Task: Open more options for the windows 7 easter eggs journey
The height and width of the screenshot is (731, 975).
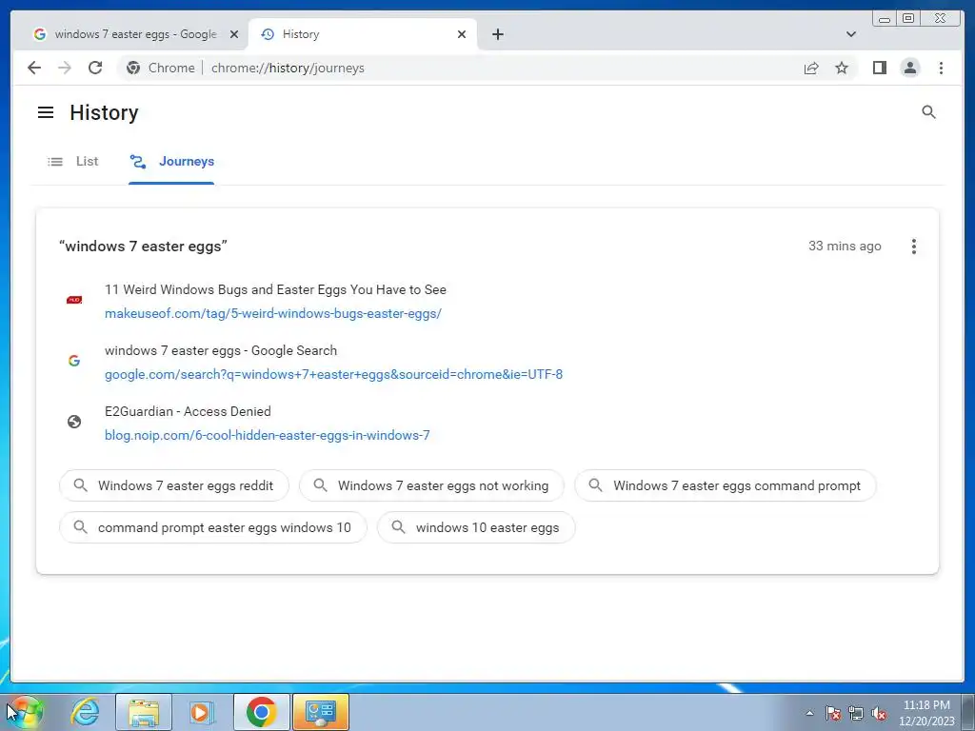Action: click(x=913, y=247)
